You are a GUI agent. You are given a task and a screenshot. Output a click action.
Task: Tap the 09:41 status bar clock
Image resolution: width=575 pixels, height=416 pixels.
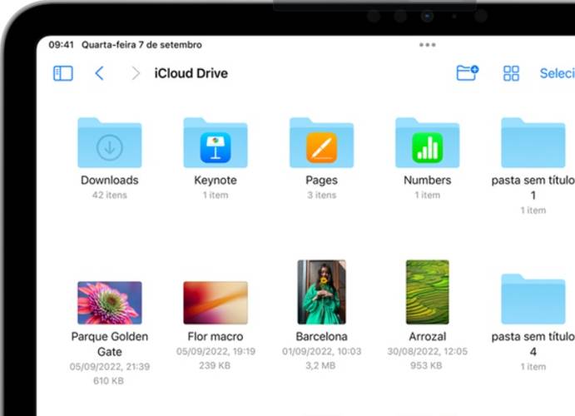pos(61,45)
